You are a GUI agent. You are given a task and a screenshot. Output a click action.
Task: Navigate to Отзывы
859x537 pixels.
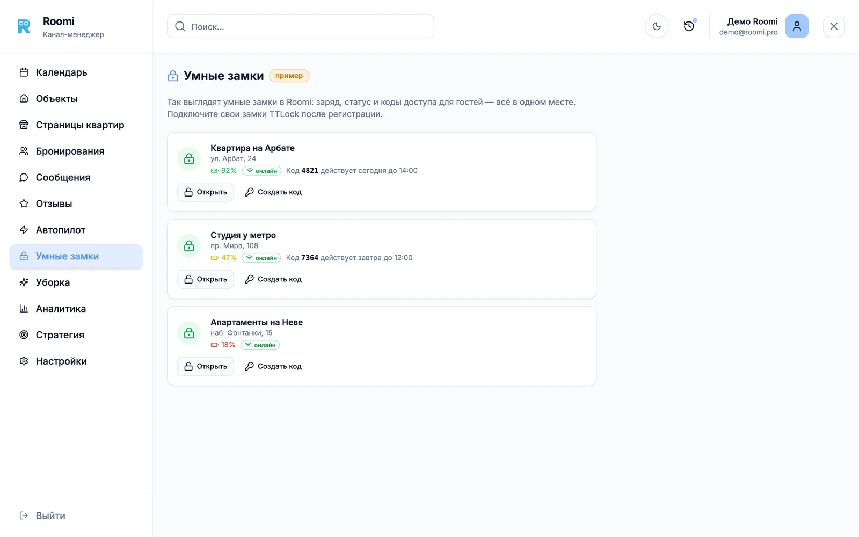76,204
